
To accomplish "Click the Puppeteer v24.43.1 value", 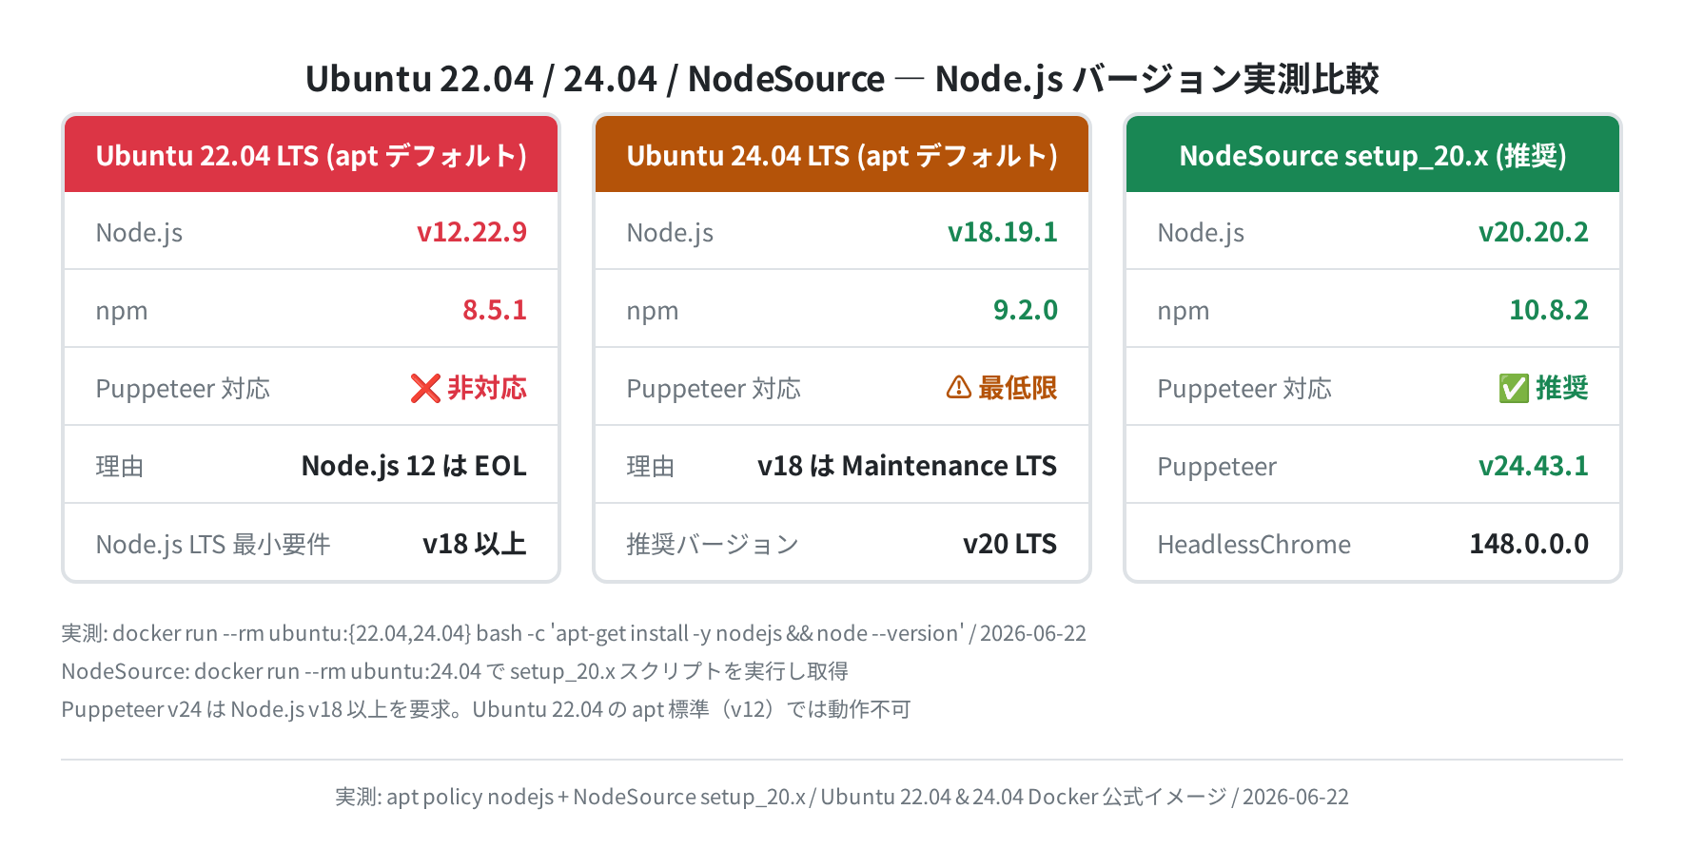I will (1534, 466).
